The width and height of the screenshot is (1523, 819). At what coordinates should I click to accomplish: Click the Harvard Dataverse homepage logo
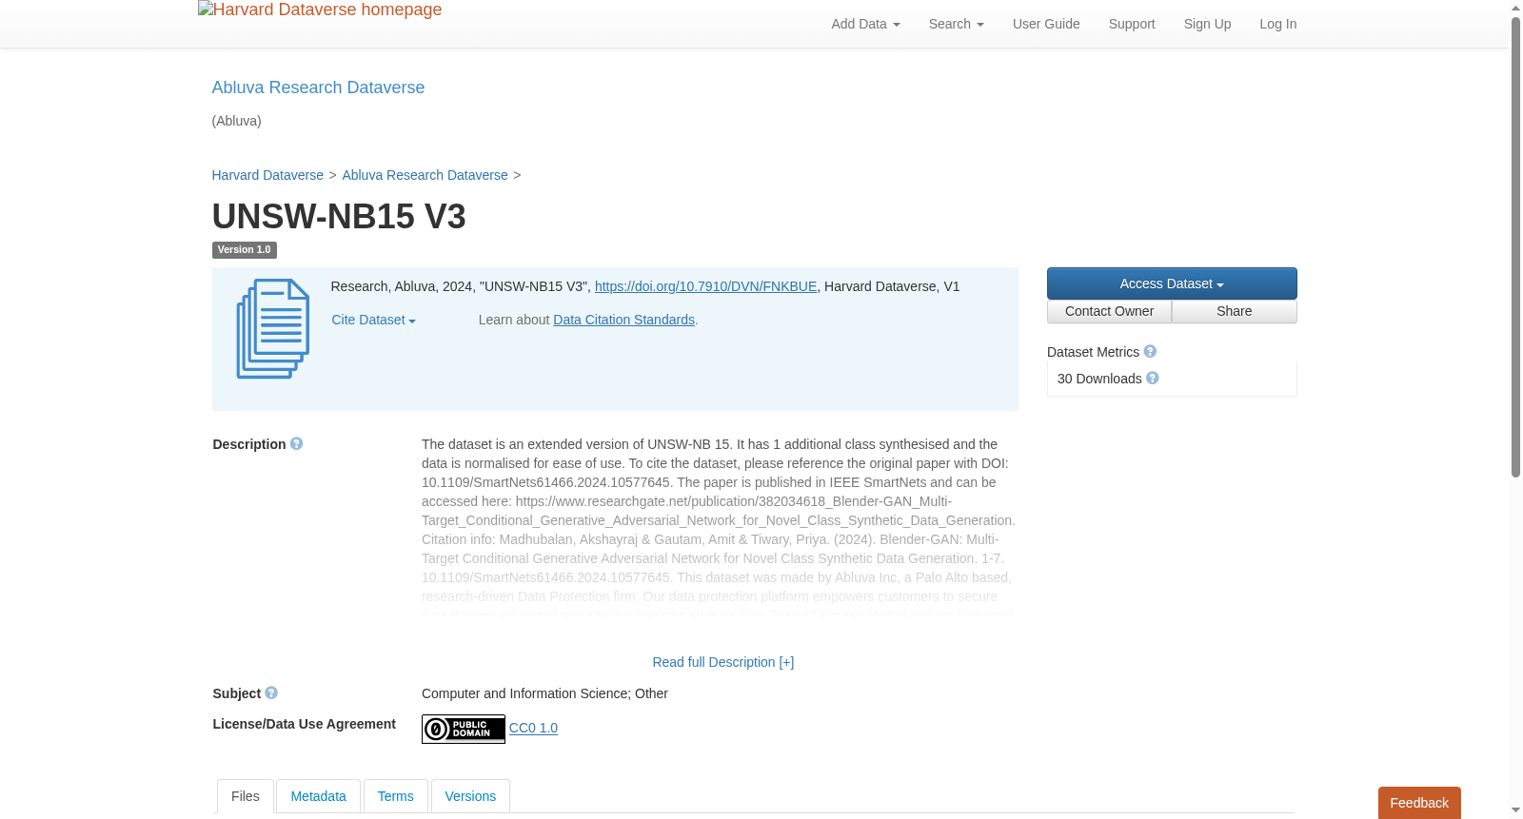pyautogui.click(x=320, y=10)
